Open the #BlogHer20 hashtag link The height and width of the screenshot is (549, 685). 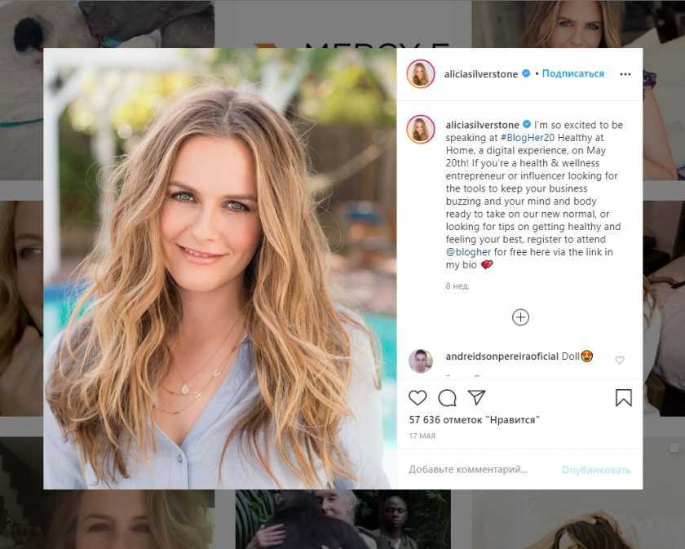[x=528, y=138]
